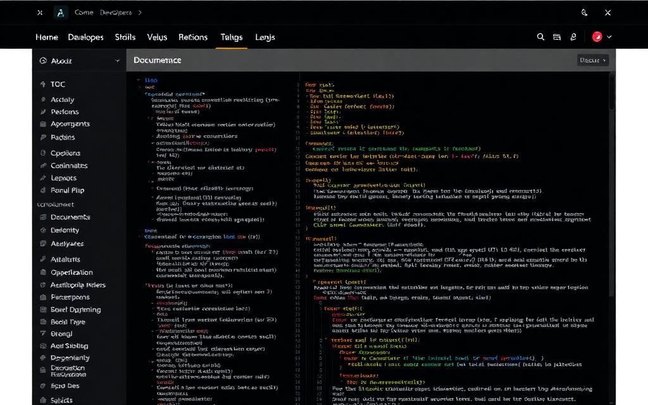Click the Documence panel title

[158, 60]
